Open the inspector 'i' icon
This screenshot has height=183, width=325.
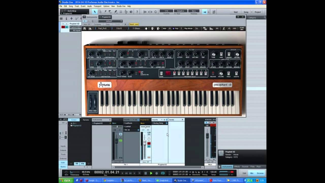point(66,19)
